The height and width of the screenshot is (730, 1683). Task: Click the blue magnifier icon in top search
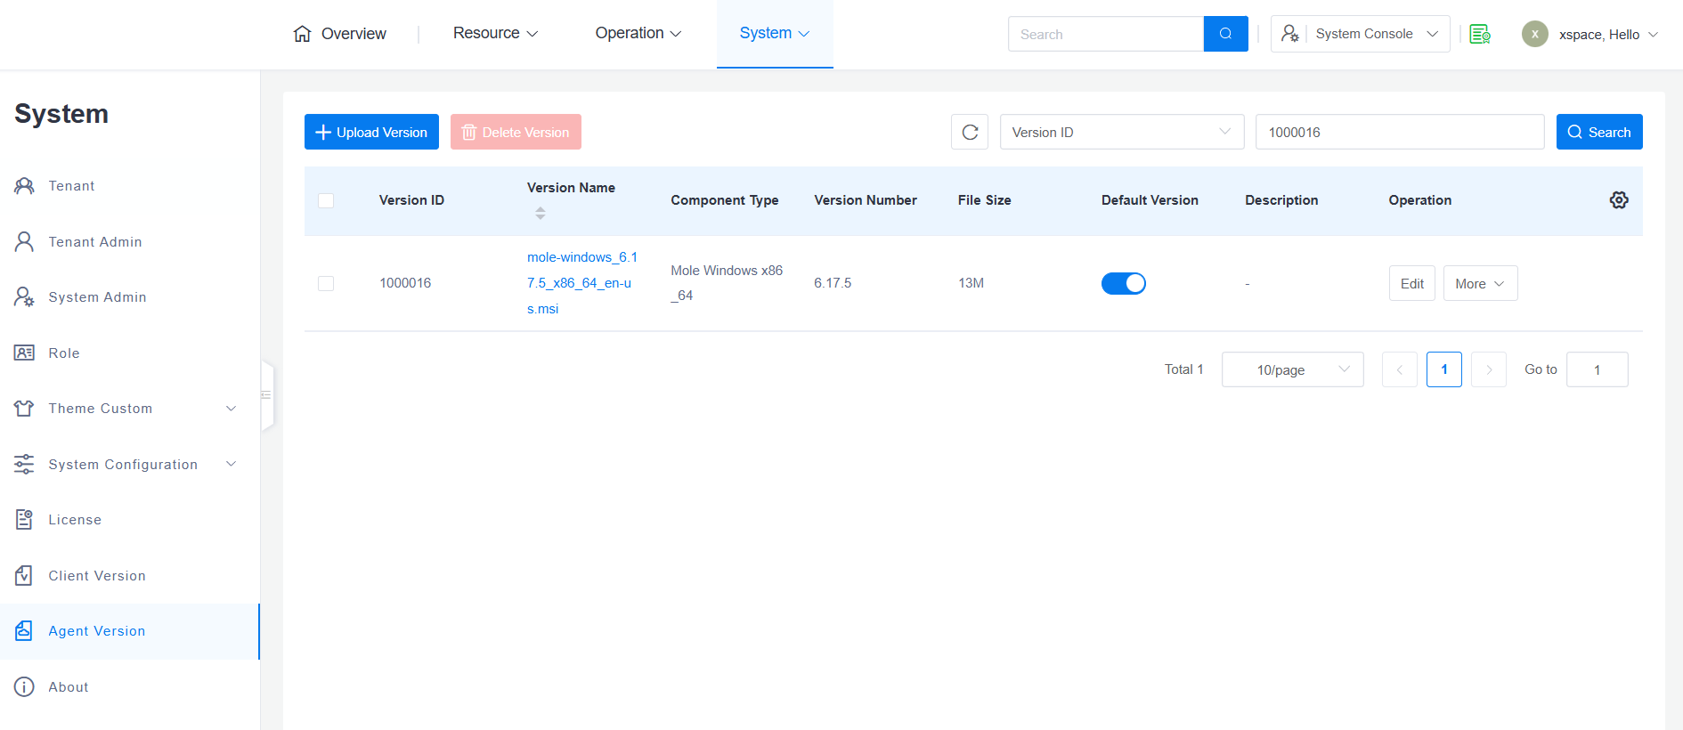[1225, 34]
